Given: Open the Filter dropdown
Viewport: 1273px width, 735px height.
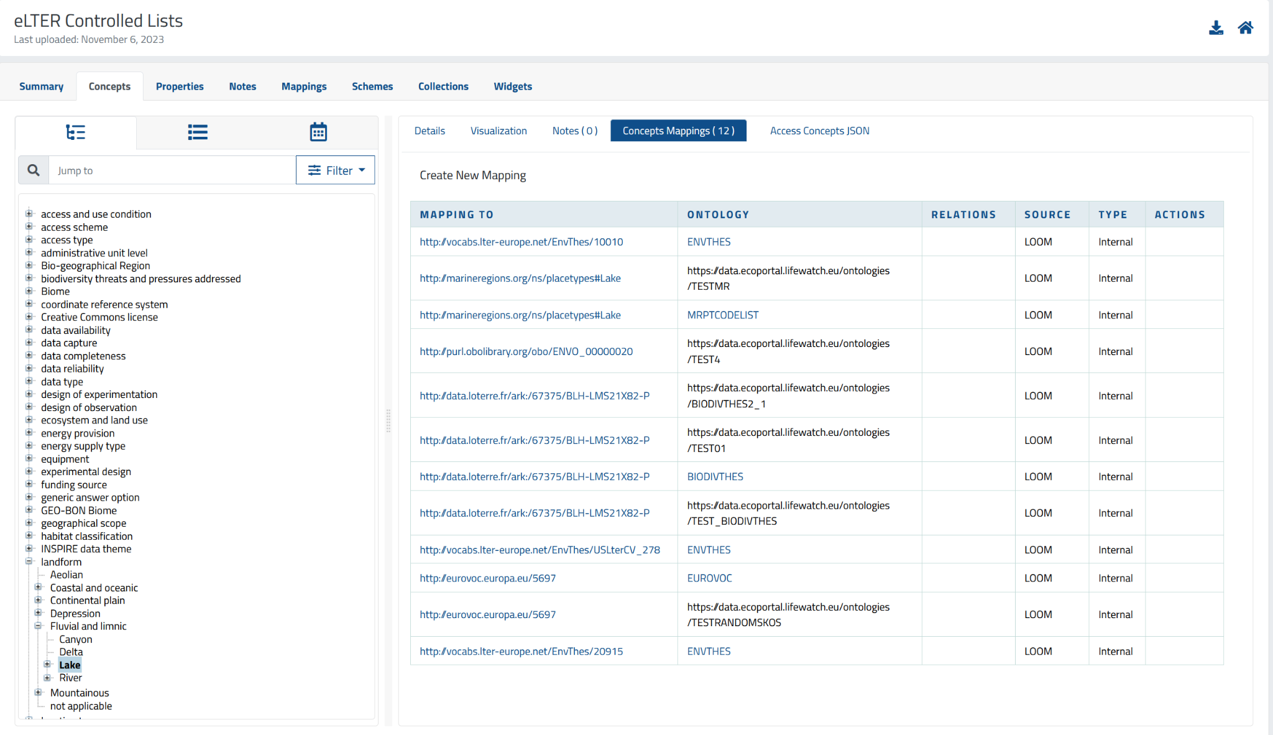Looking at the screenshot, I should coord(339,170).
